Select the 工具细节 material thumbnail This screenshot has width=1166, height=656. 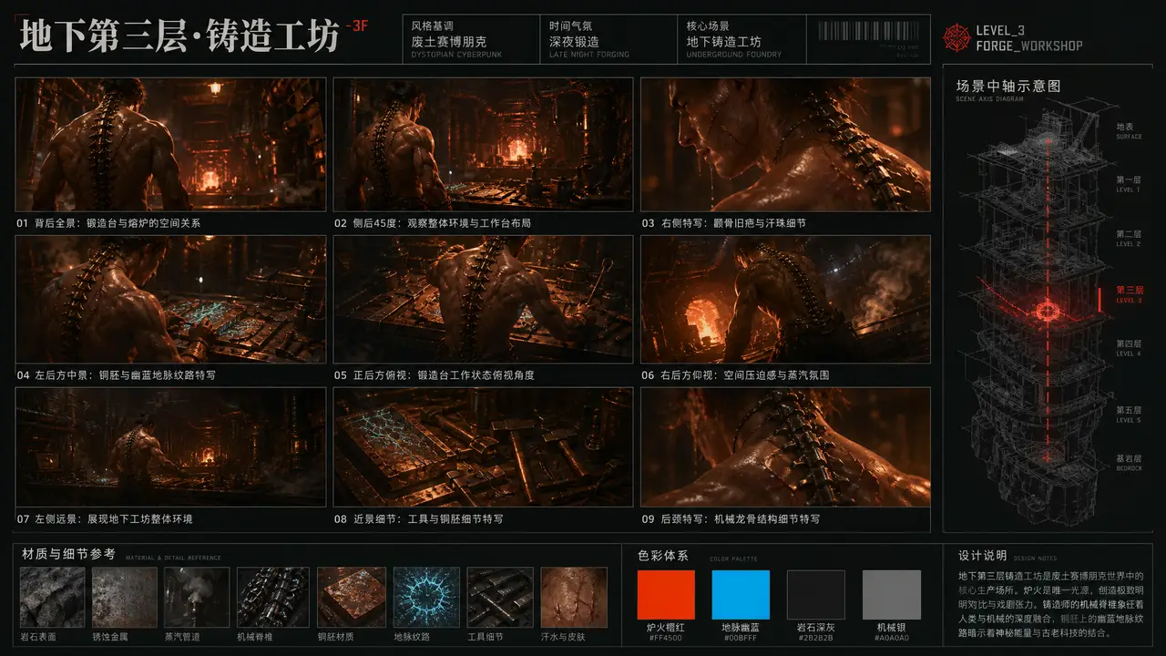500,597
